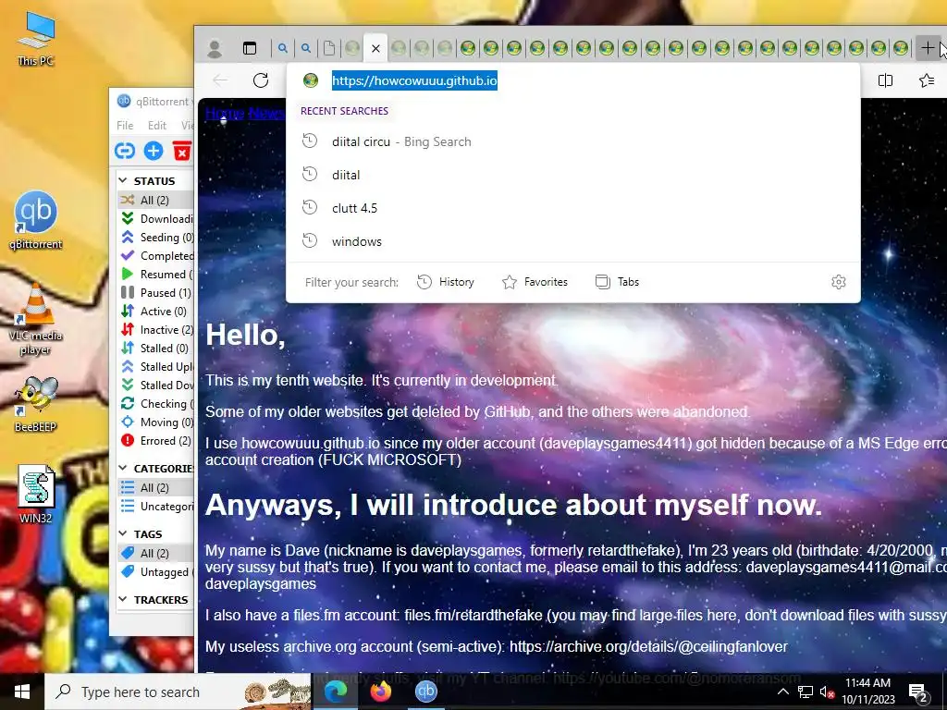Select VLC media player desktop shortcut

[36, 320]
